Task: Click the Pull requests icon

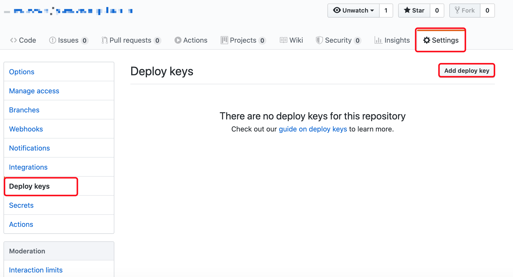Action: 104,40
